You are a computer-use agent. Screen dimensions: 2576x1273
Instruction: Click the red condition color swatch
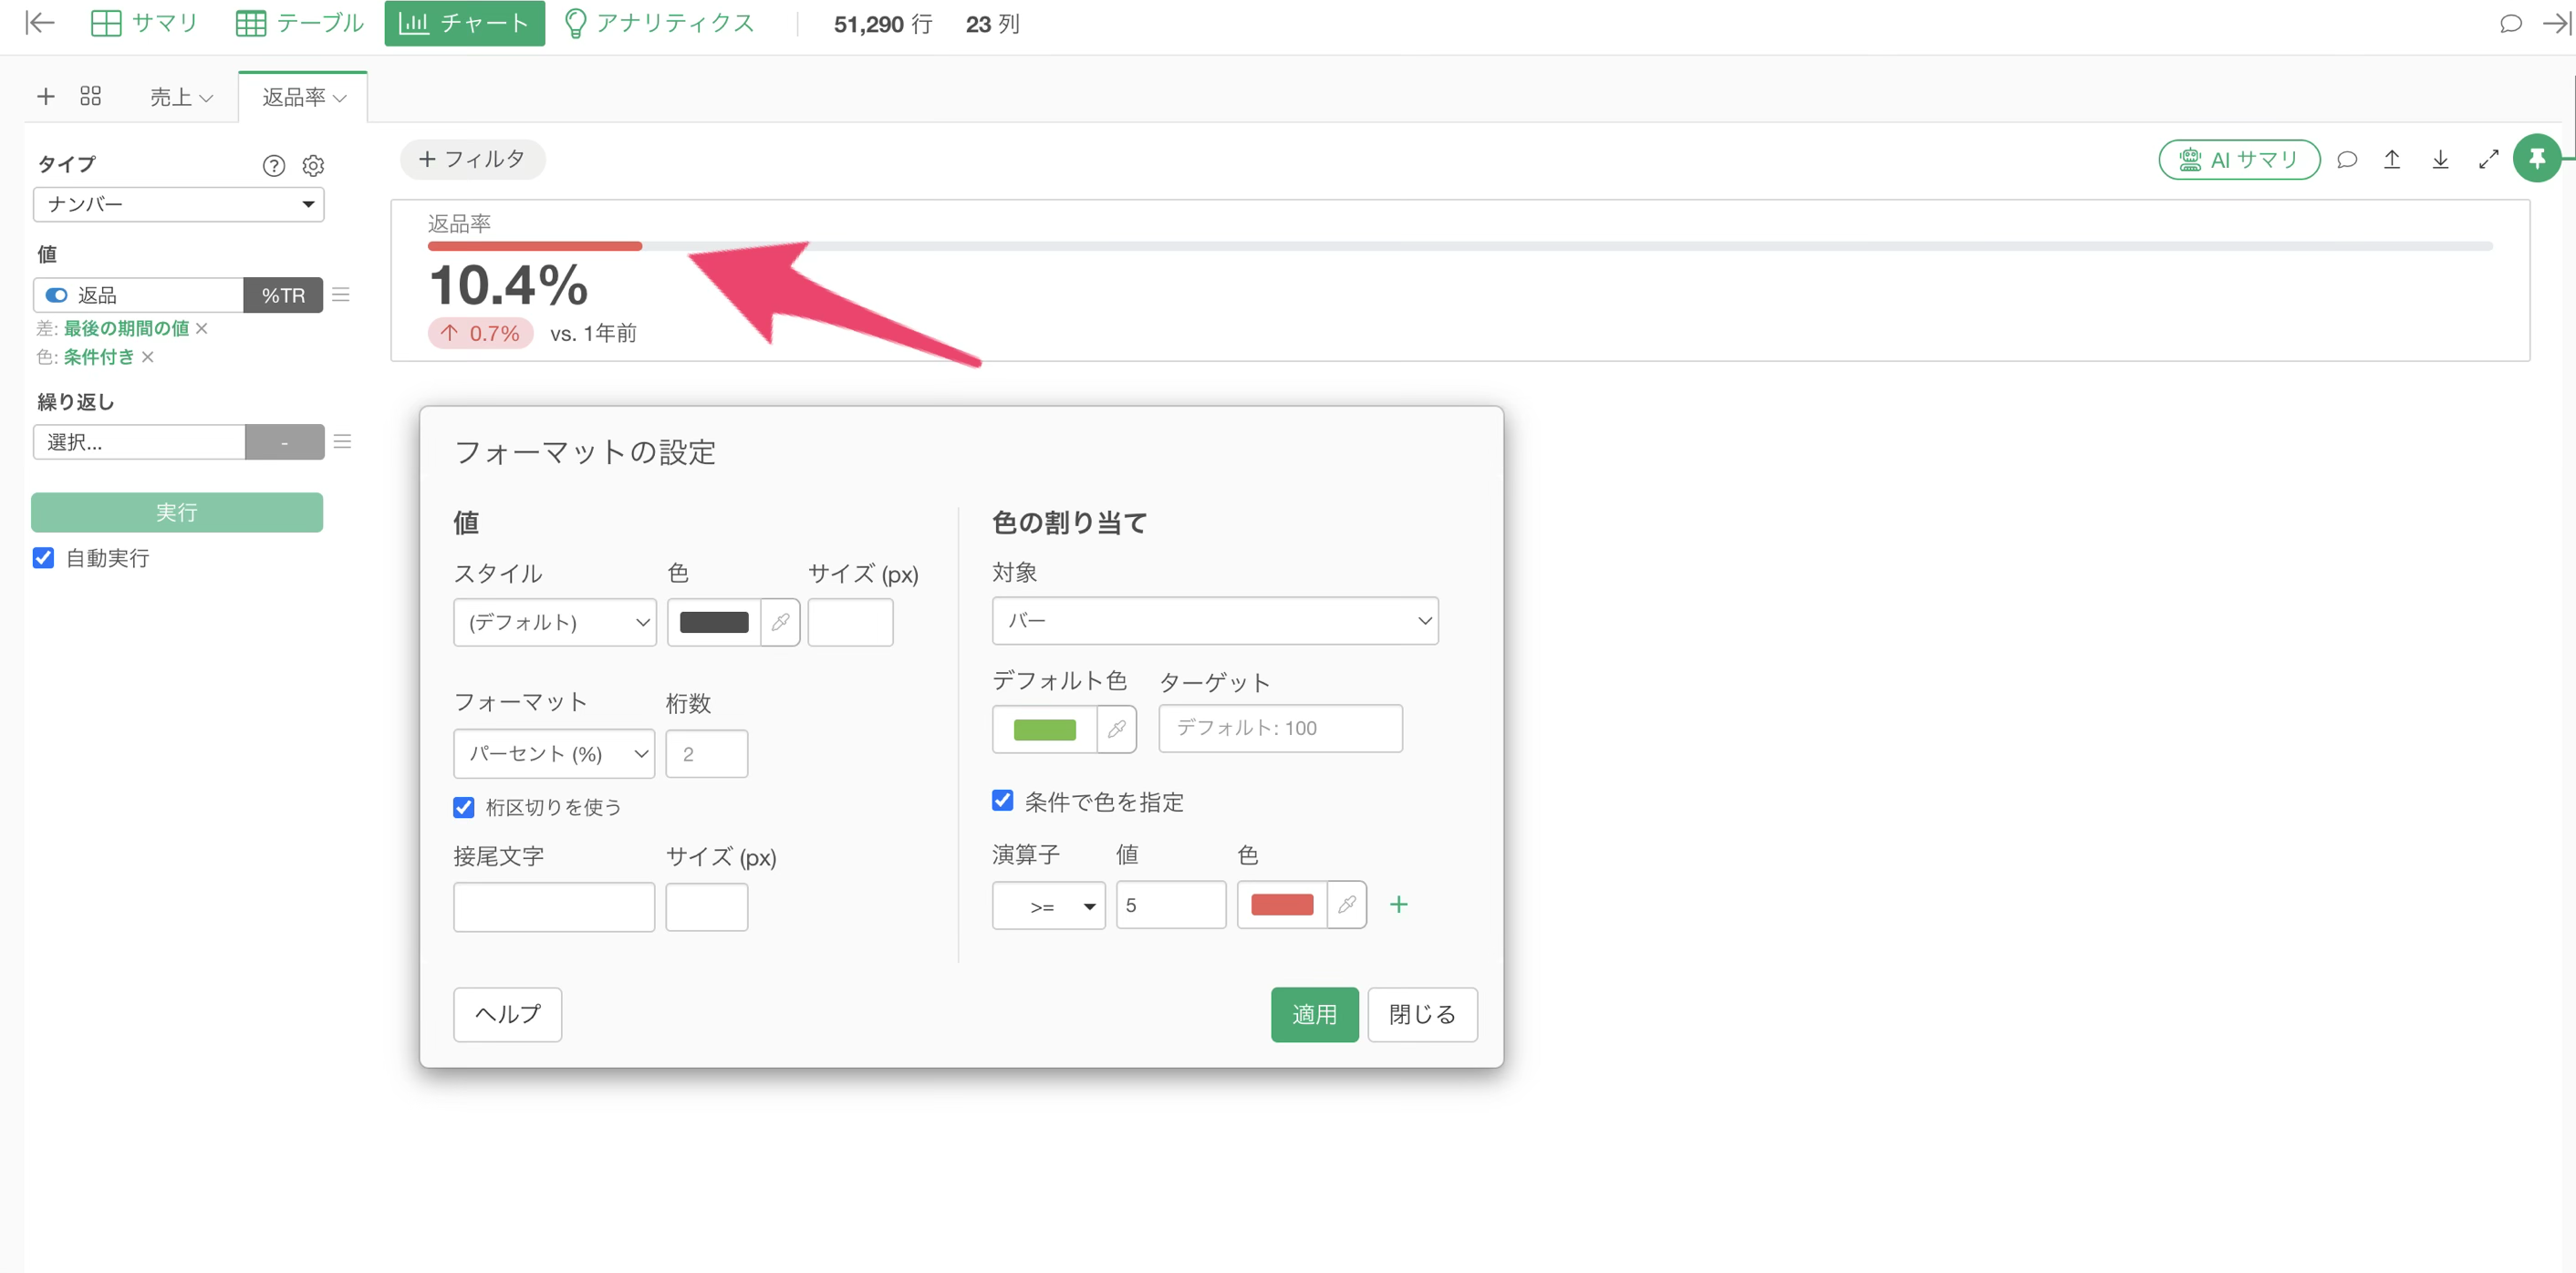[x=1282, y=905]
